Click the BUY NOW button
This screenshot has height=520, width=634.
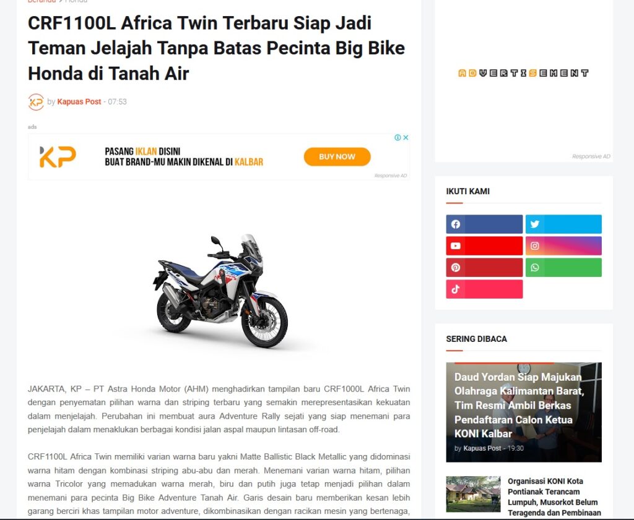[x=337, y=156]
